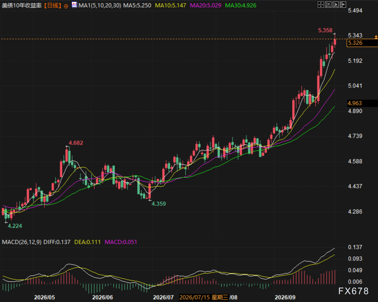Click the 2026/06 date axis label
Image resolution: width=378 pixels, height=302 pixels.
click(103, 297)
